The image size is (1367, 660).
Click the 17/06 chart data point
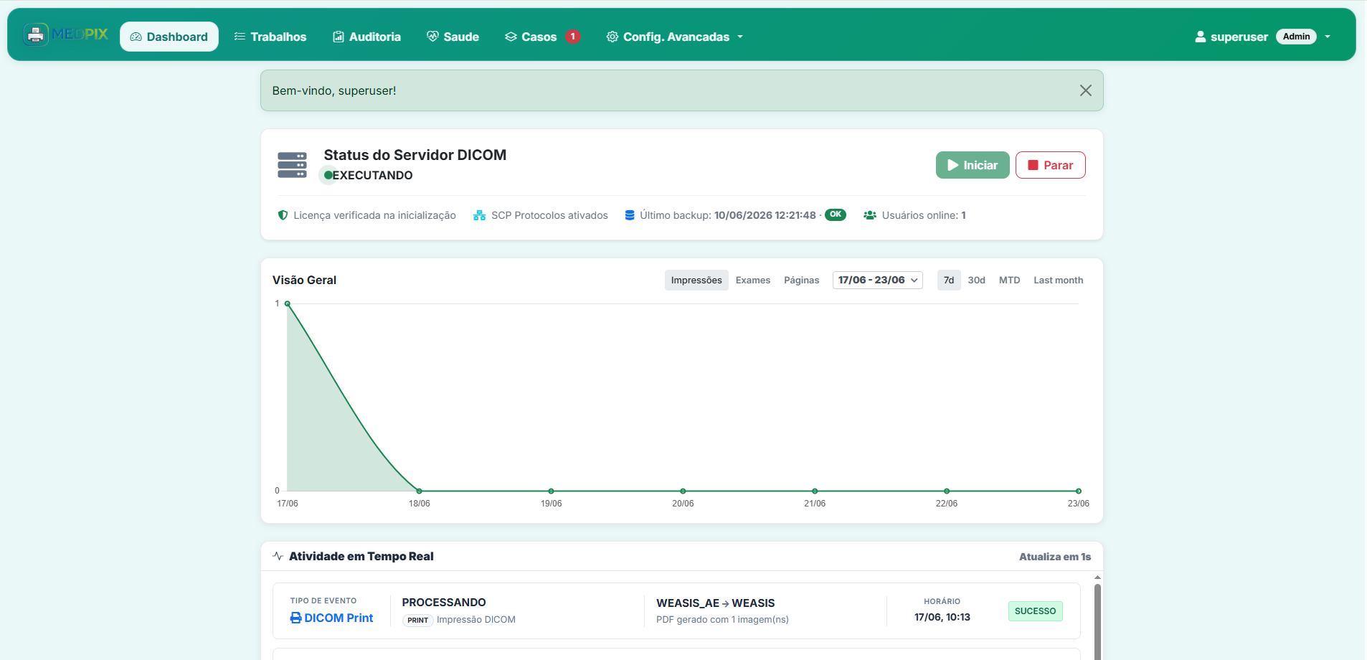[x=288, y=304]
